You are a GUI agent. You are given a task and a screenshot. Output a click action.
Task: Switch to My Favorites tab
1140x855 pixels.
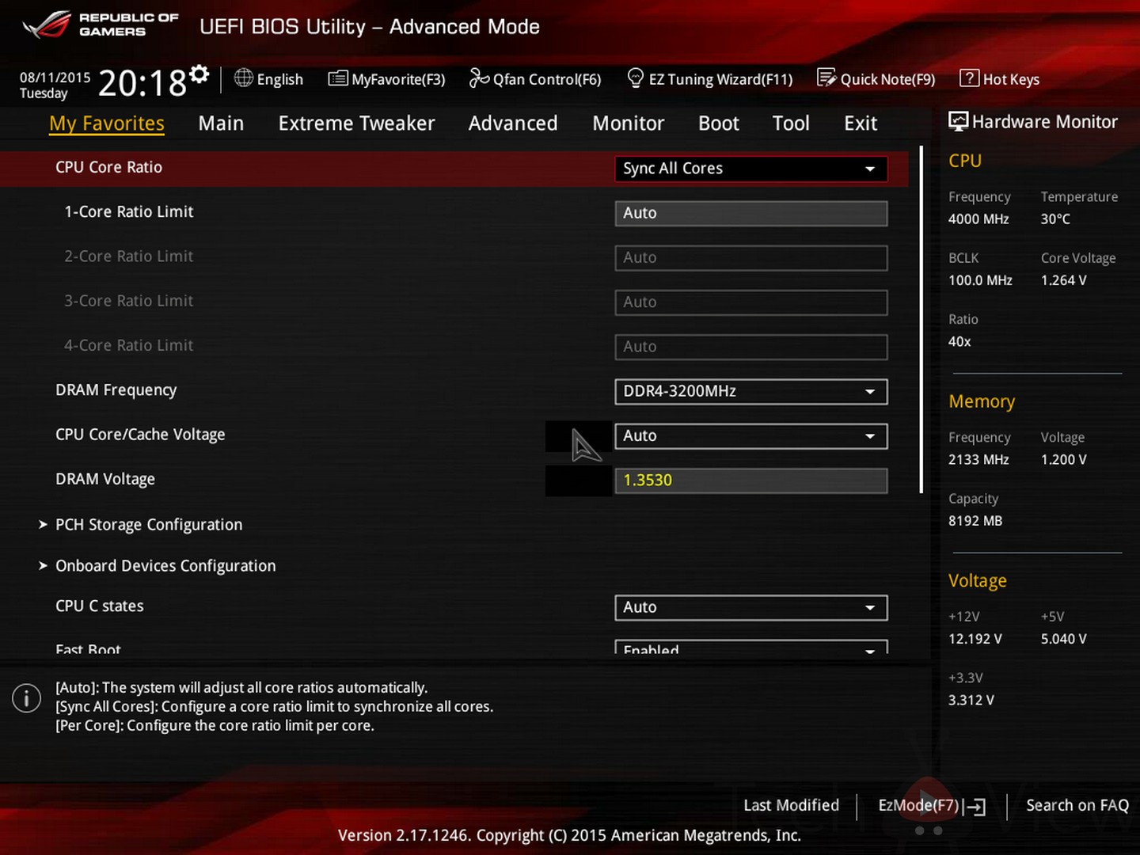point(107,123)
